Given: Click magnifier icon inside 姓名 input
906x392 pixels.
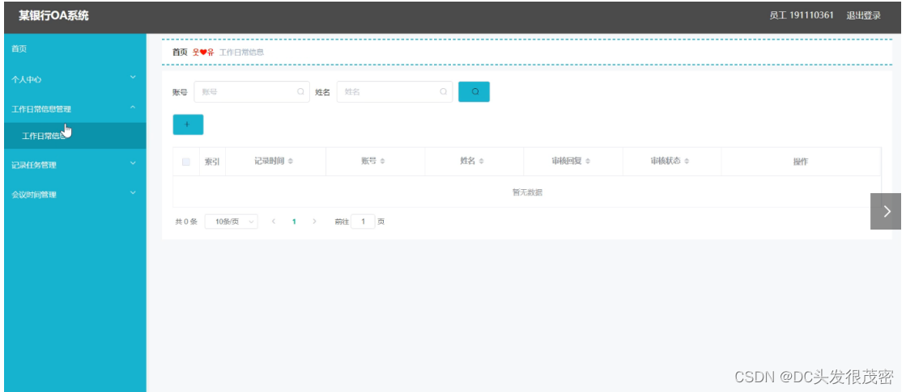Looking at the screenshot, I should pyautogui.click(x=443, y=91).
